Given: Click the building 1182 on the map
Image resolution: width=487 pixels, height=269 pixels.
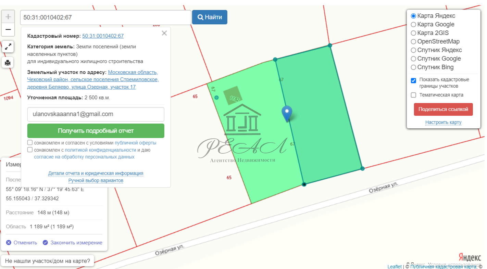Looking at the screenshot, I should pyautogui.click(x=233, y=95).
